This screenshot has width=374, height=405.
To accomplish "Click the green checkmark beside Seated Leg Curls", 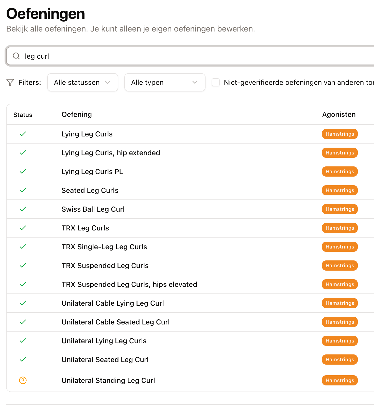I will [23, 190].
